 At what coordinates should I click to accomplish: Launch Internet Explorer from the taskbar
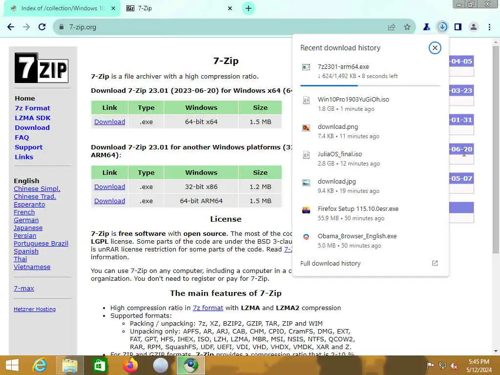click(40, 365)
